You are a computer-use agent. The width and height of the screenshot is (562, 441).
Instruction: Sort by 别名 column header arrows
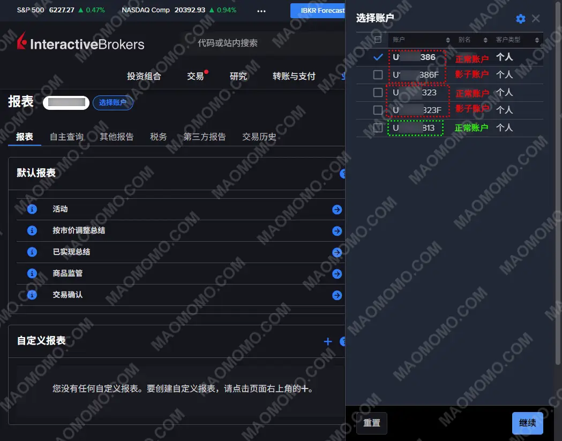(x=485, y=40)
